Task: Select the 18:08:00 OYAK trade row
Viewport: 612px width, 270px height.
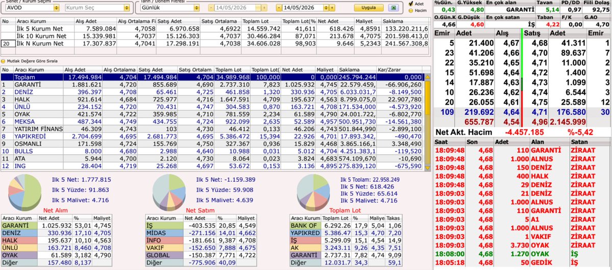Action: pos(523,254)
